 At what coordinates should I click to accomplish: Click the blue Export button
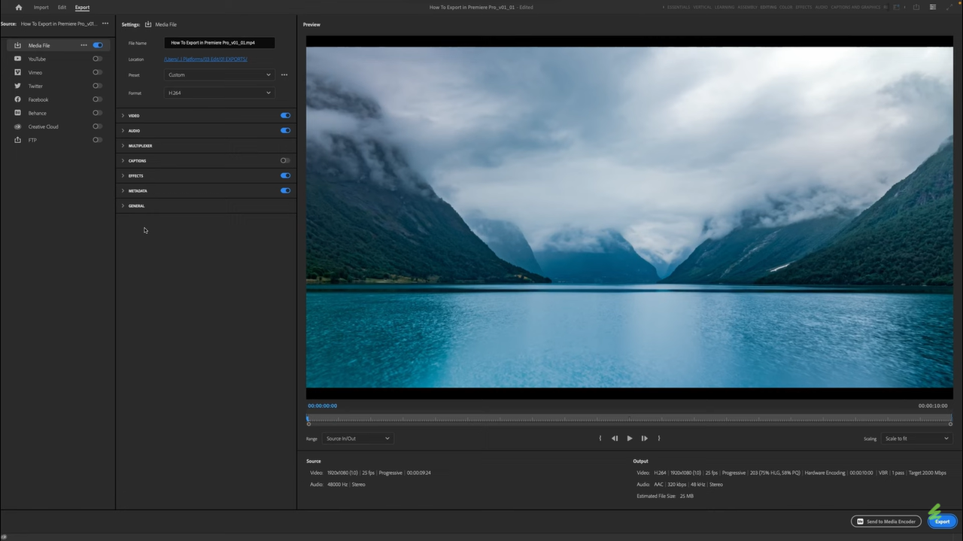click(943, 521)
